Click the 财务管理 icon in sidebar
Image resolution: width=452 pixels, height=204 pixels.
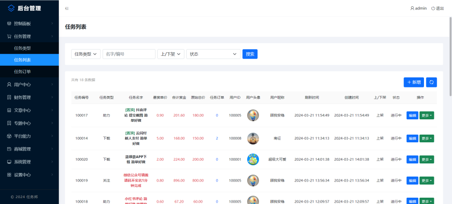[x=9, y=97]
